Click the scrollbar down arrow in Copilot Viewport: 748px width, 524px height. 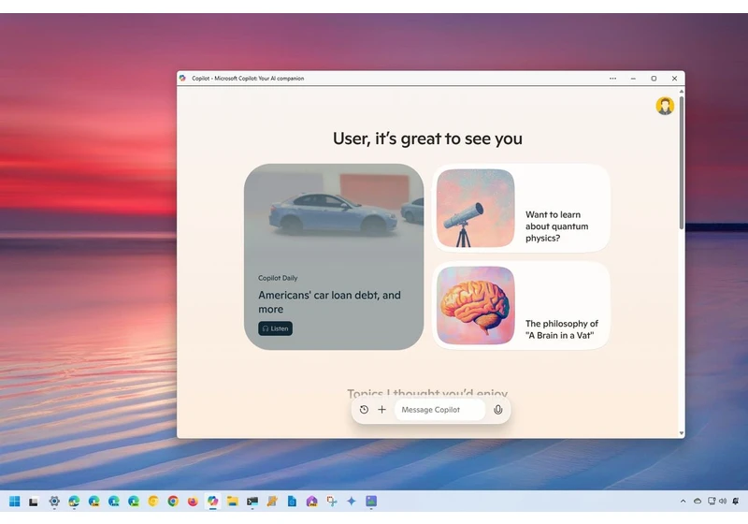(x=682, y=433)
